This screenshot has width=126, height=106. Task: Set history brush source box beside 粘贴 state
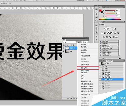point(100,69)
